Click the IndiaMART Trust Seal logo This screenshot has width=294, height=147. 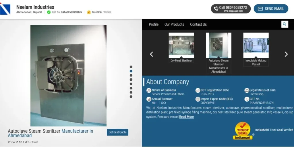click(x=243, y=131)
